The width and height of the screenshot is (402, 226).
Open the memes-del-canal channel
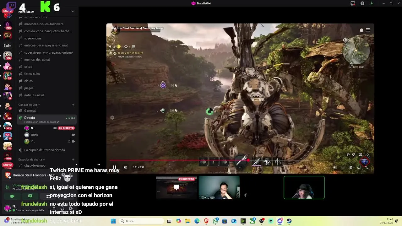coord(47,60)
